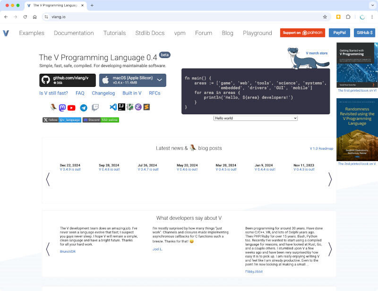Click the YouTube channel icon
Image resolution: width=378 pixels, height=291 pixels.
tap(71, 108)
